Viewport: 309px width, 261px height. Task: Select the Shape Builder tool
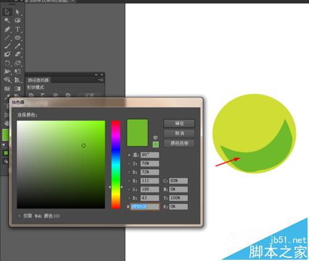[7, 80]
